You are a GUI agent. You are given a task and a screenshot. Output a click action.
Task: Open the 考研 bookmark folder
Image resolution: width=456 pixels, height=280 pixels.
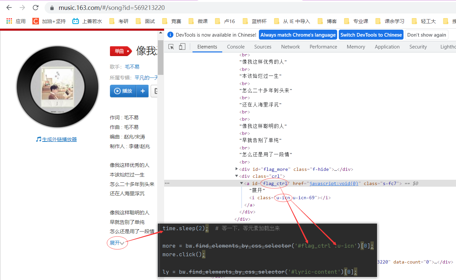(119, 21)
